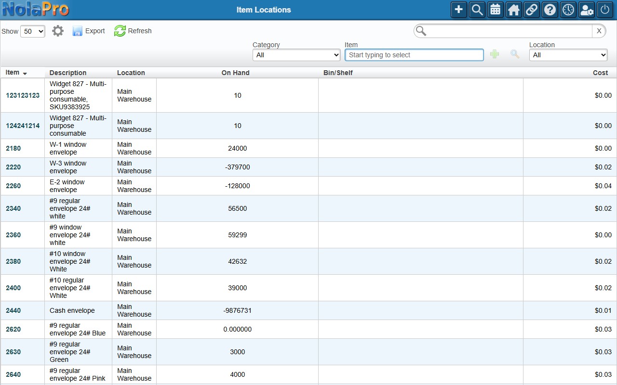Open the Location filter dropdown
Image resolution: width=617 pixels, height=385 pixels.
tap(568, 55)
